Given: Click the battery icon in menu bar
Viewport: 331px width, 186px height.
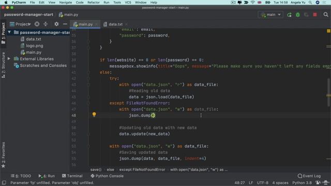Looking at the screenshot, I should pyautogui.click(x=268, y=3).
